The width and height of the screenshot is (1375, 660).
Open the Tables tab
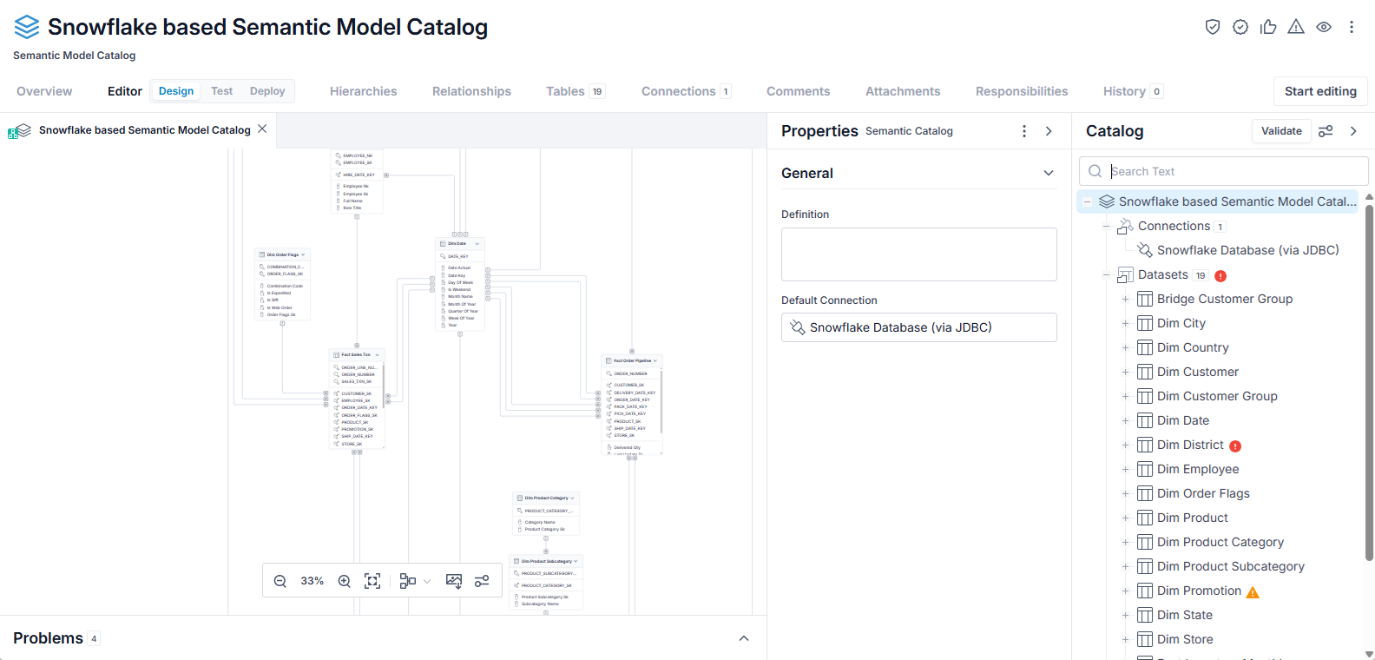pos(576,91)
